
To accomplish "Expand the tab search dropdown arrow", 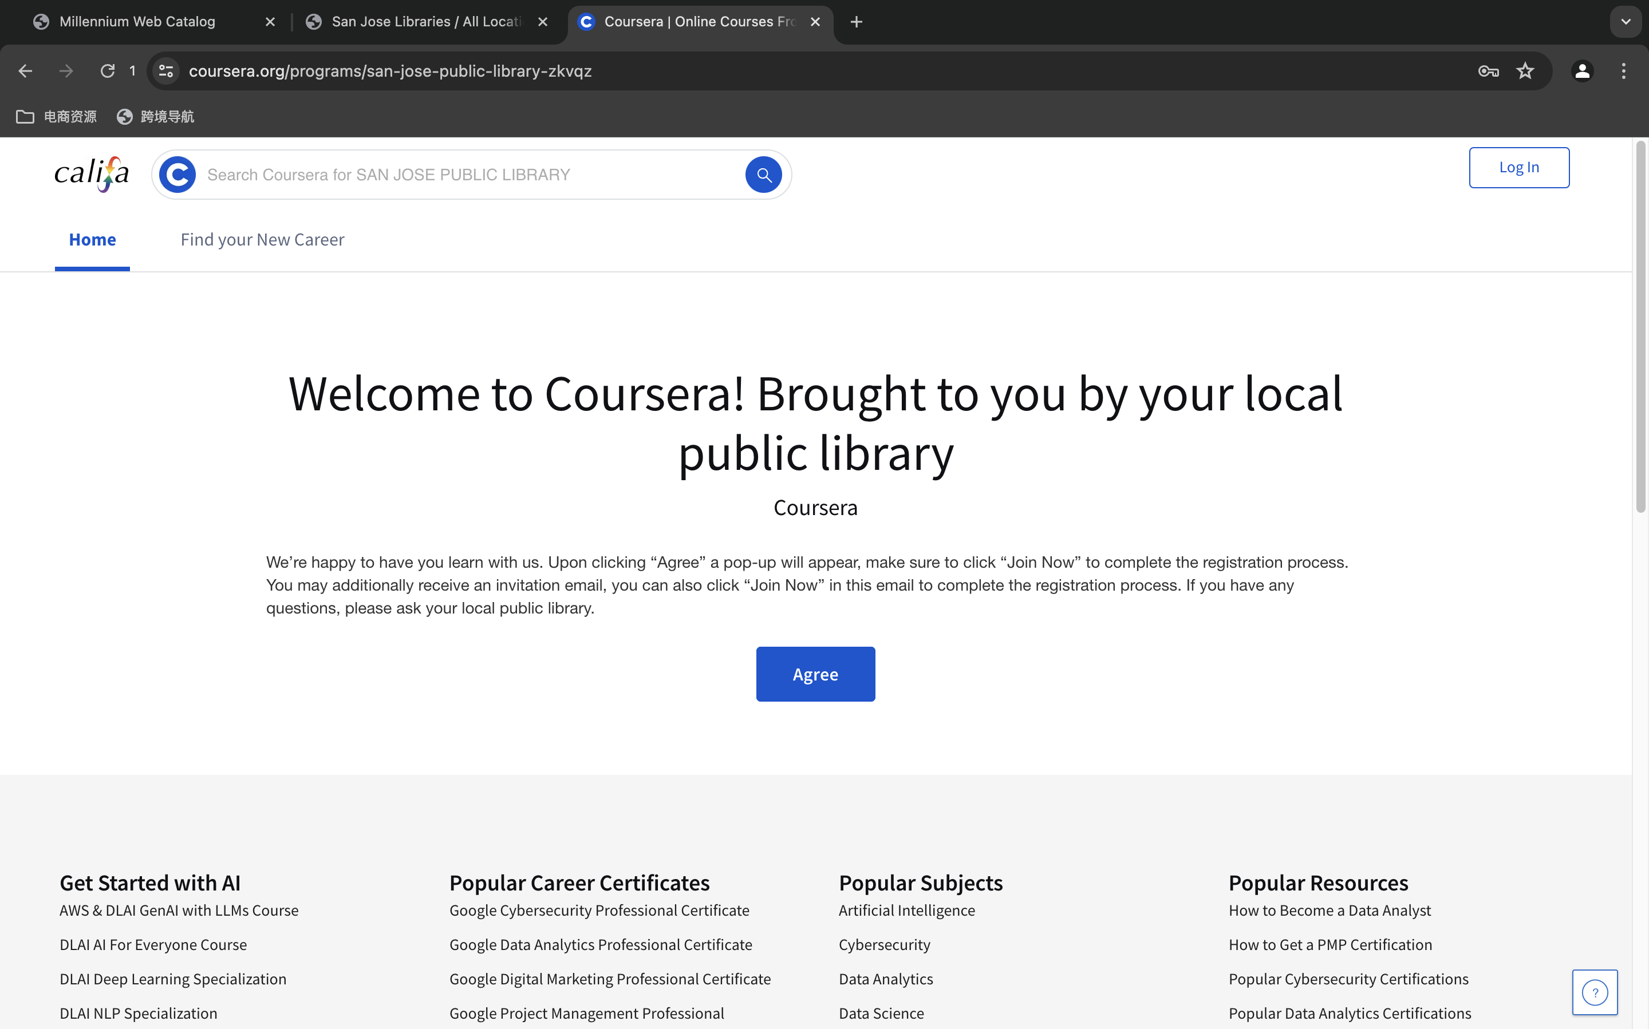I will click(x=1626, y=22).
